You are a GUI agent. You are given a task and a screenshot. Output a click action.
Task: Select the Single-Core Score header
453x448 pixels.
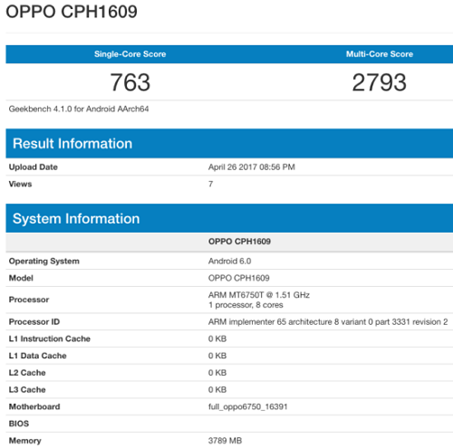(130, 54)
